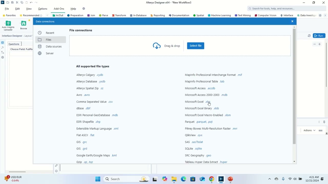Viewport: 328px width, 184px height.
Task: Click the copy icon in title bar
Action: [x=22, y=3]
